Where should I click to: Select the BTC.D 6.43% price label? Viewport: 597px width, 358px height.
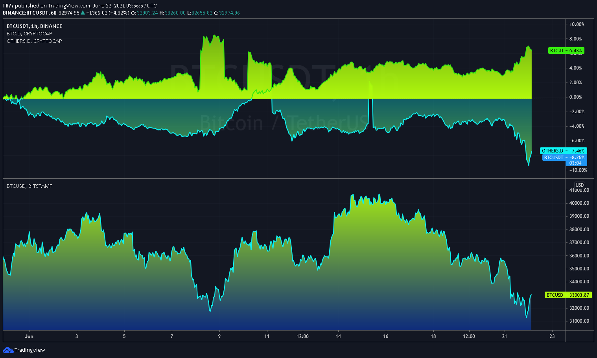point(566,51)
